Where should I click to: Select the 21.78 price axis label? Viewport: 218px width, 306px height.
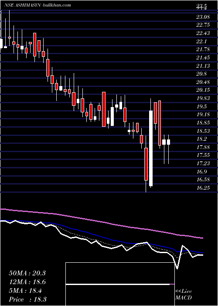(203, 49)
